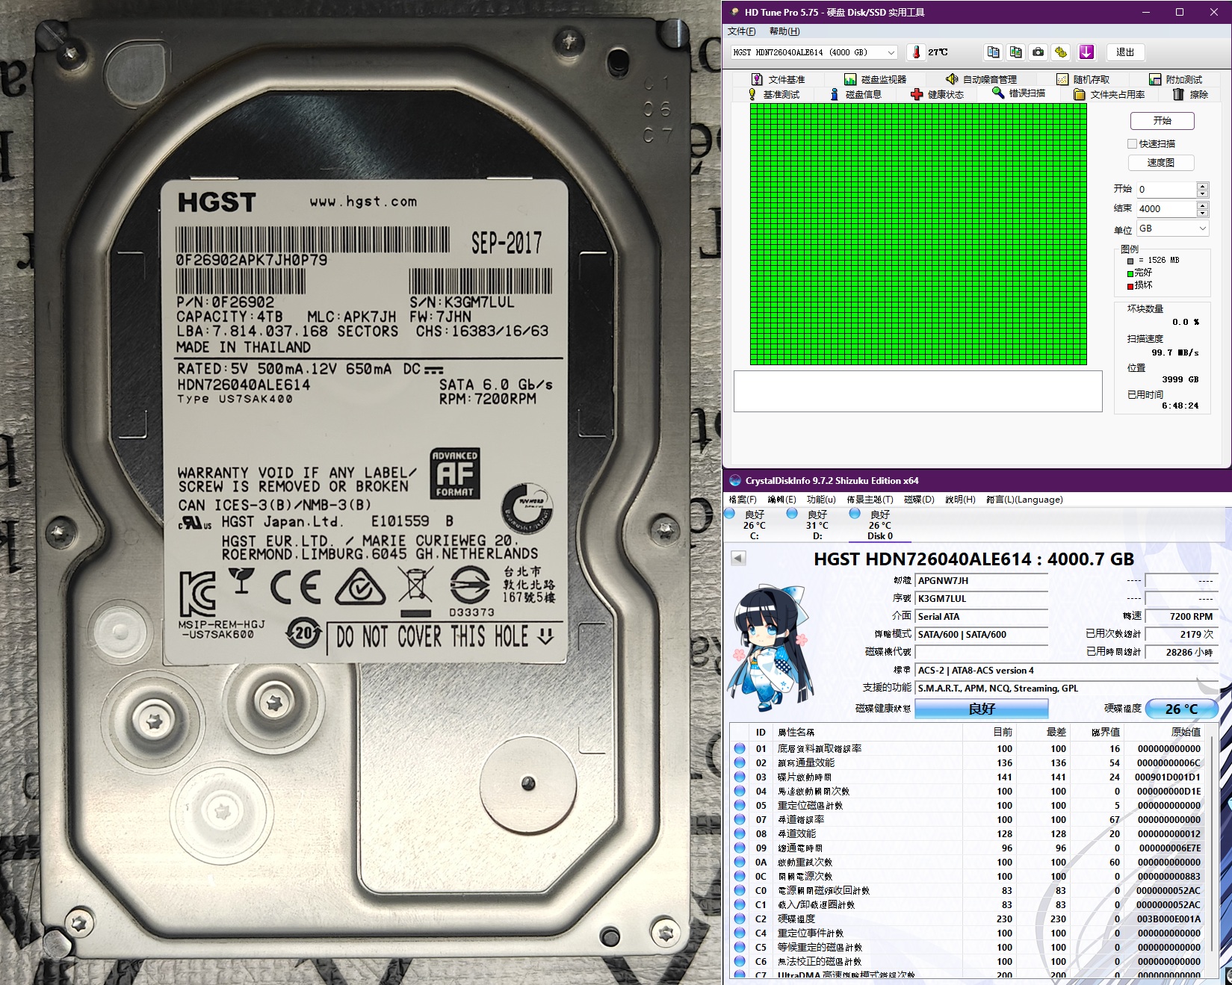
Task: Switch to the 附加测试 tab
Action: tap(1175, 79)
